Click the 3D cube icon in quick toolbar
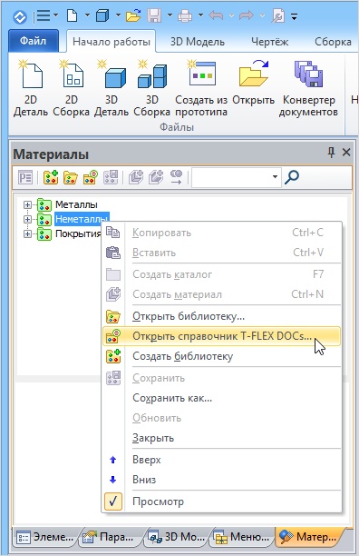359x556 pixels. point(102,15)
